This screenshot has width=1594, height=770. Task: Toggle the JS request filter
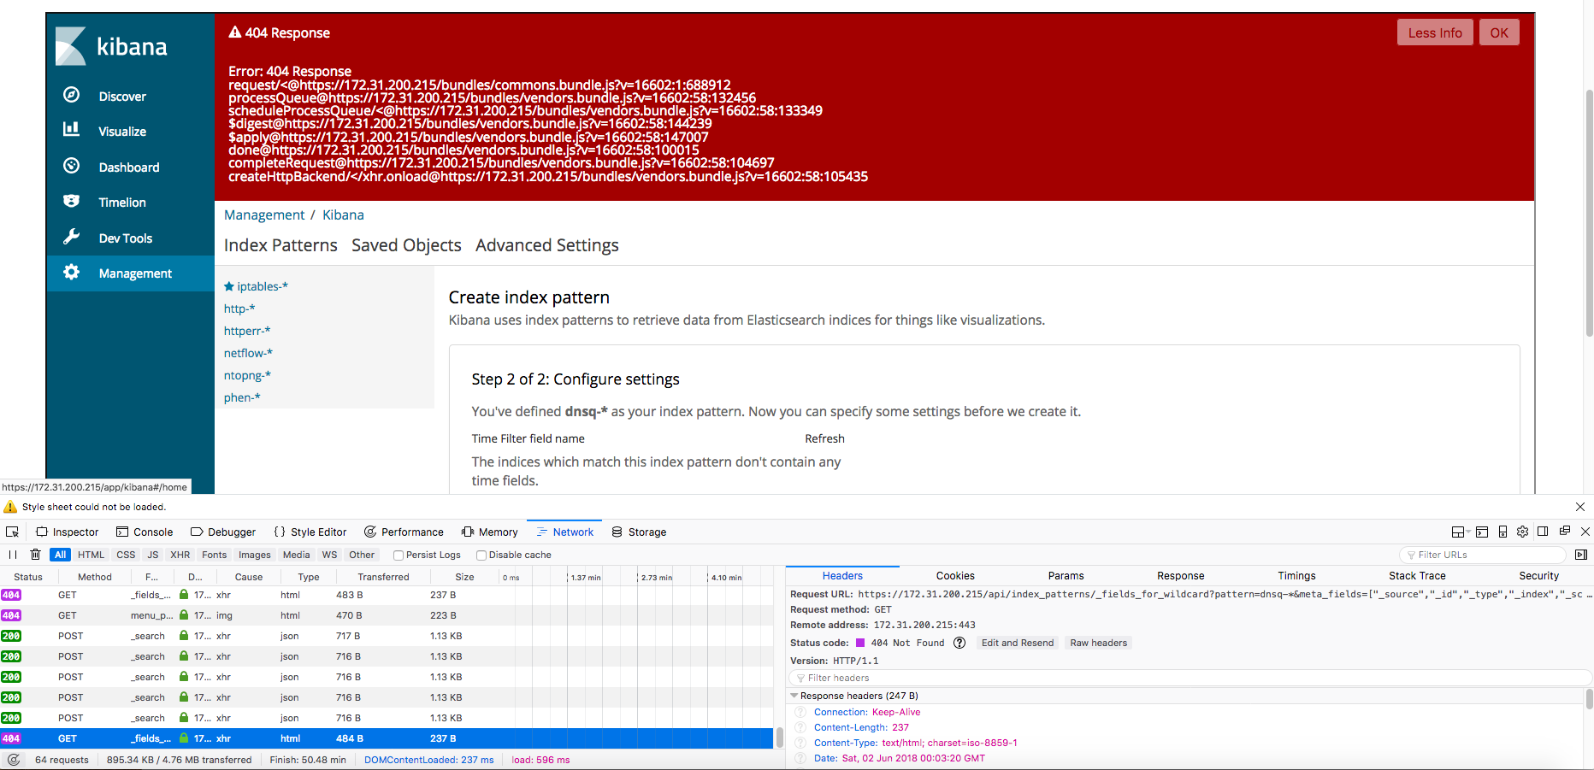click(153, 555)
